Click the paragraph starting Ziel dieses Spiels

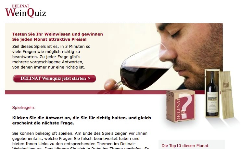(x=51, y=57)
